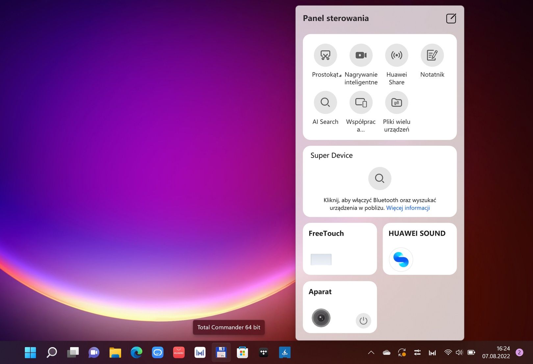The height and width of the screenshot is (364, 533).
Task: Launch the Notatnik notes tool
Action: coord(432,55)
